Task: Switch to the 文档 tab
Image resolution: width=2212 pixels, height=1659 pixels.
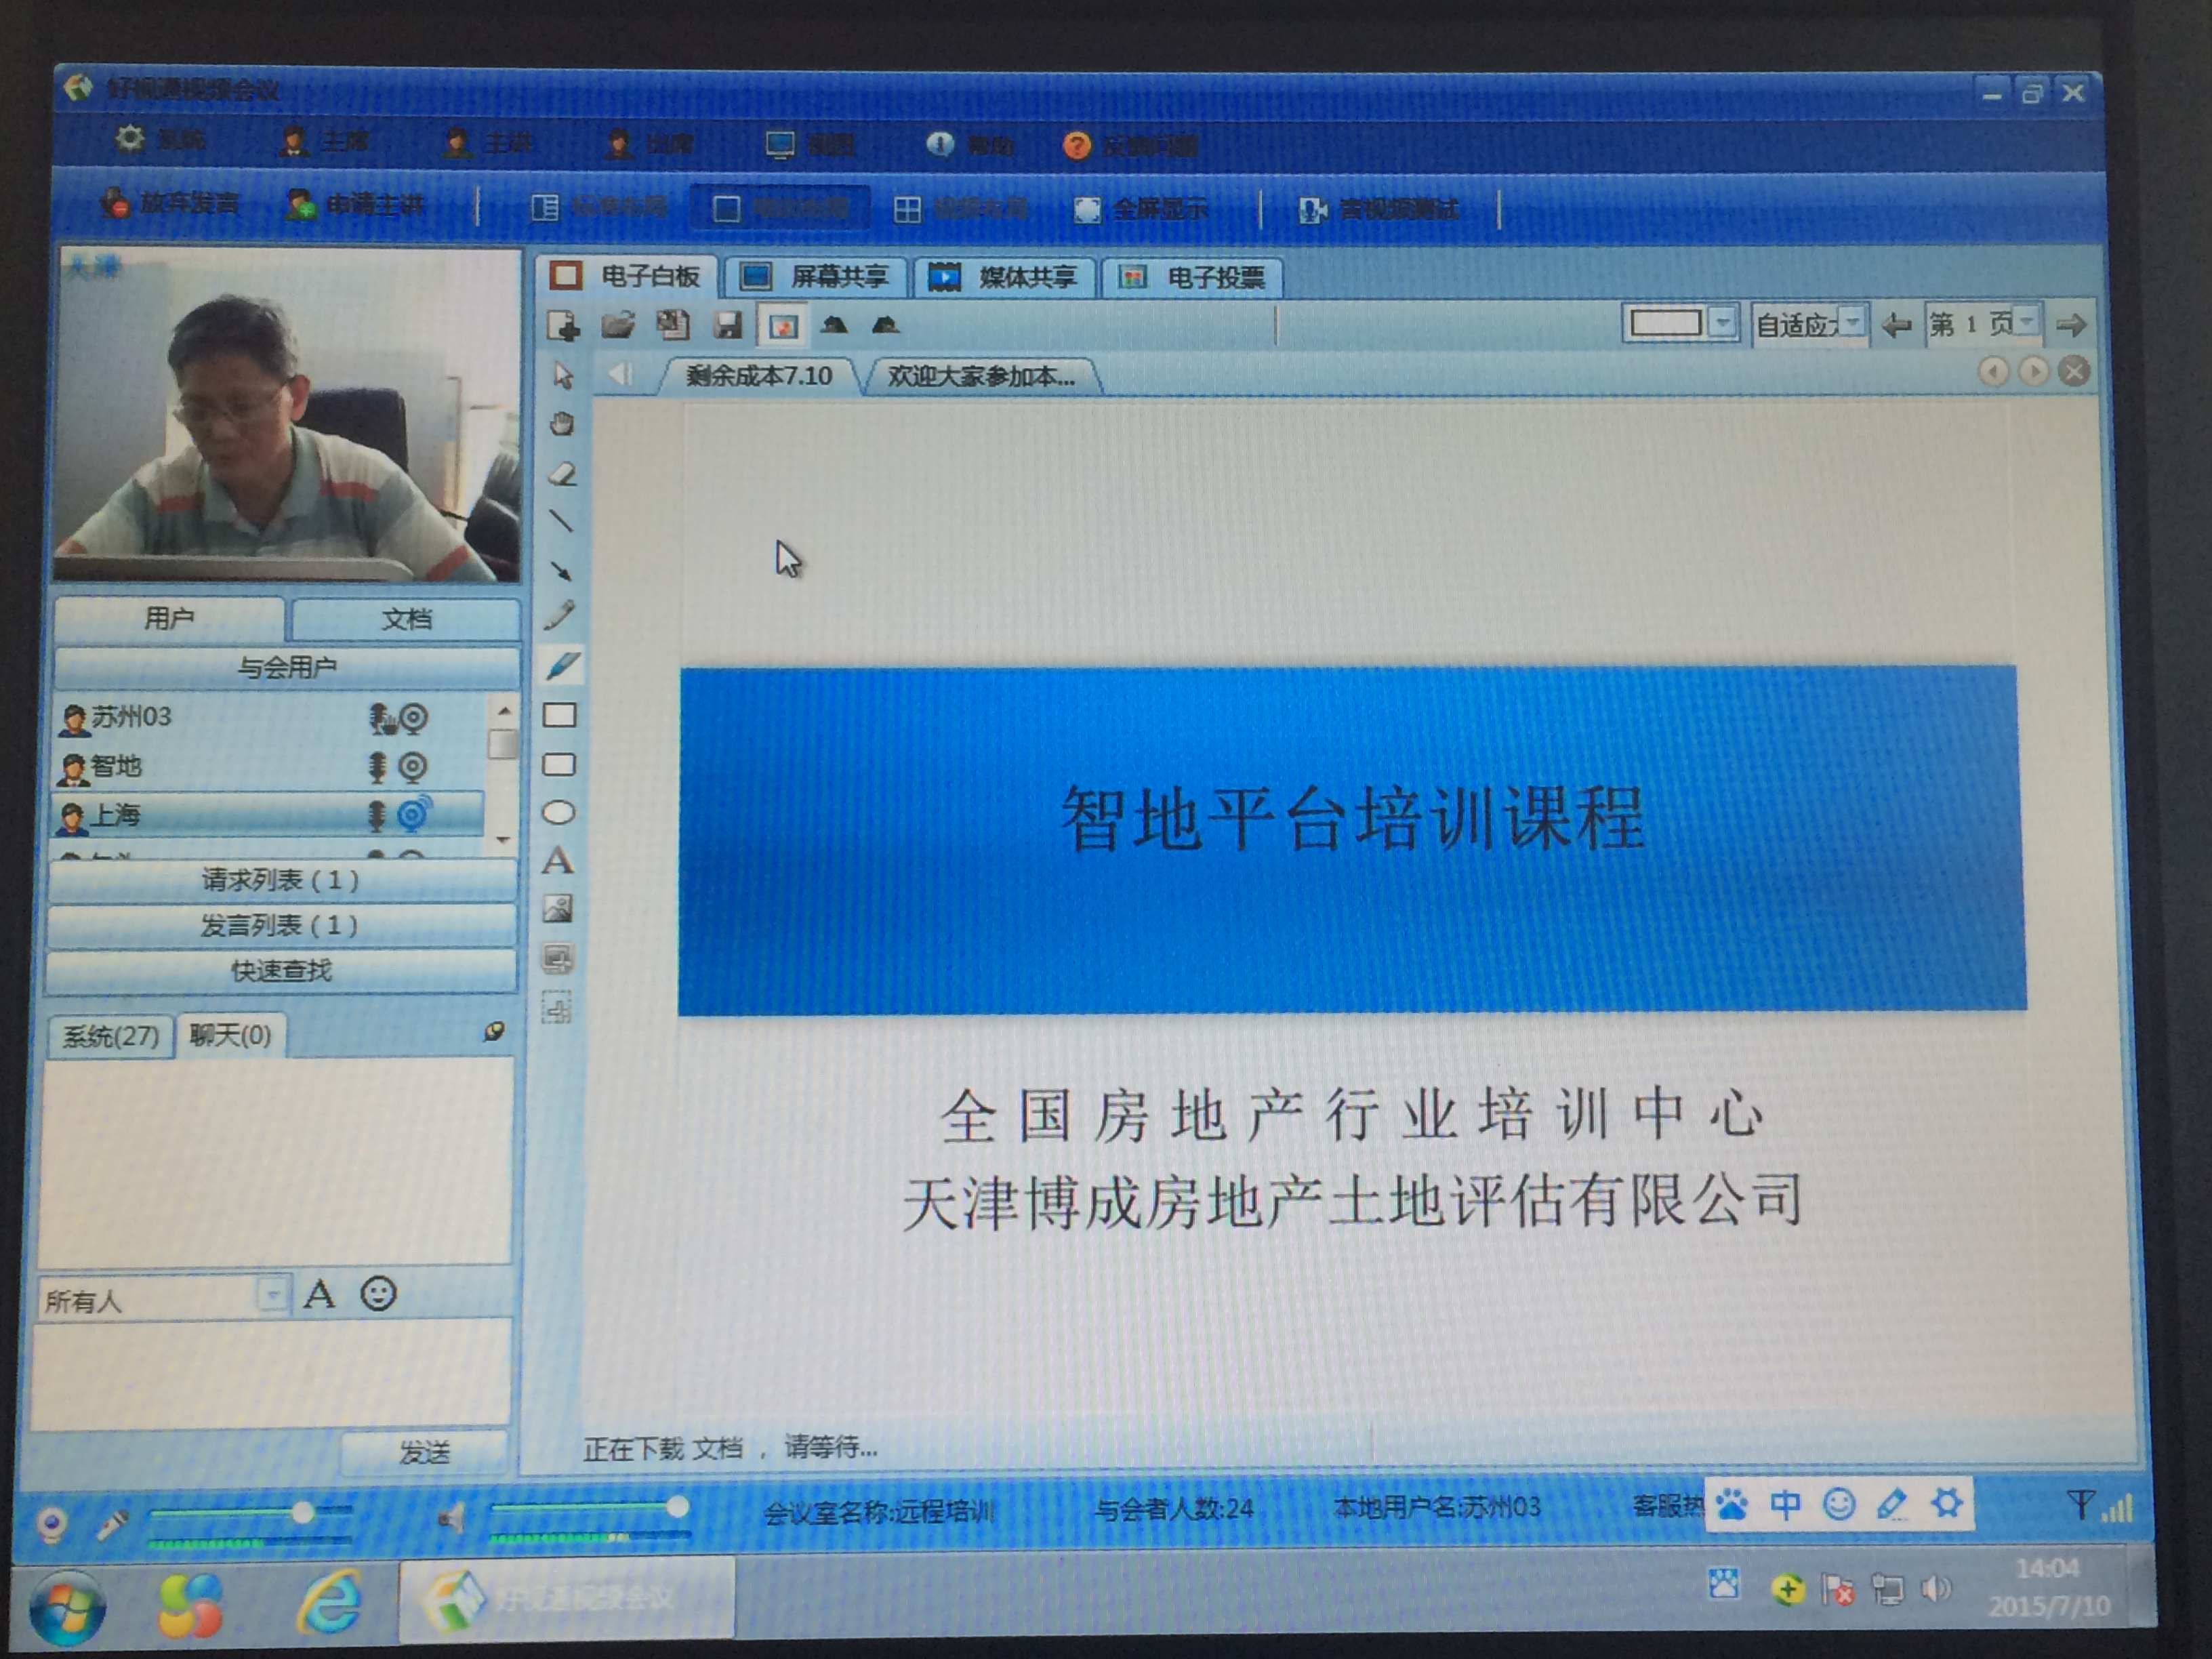Action: 406,619
